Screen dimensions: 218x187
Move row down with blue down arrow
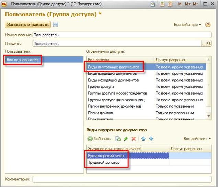pos(151,139)
